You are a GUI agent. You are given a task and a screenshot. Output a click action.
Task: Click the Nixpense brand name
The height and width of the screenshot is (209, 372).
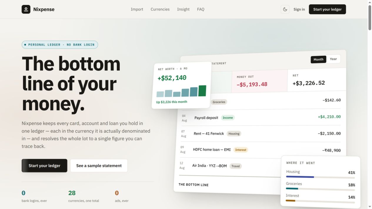tap(44, 9)
